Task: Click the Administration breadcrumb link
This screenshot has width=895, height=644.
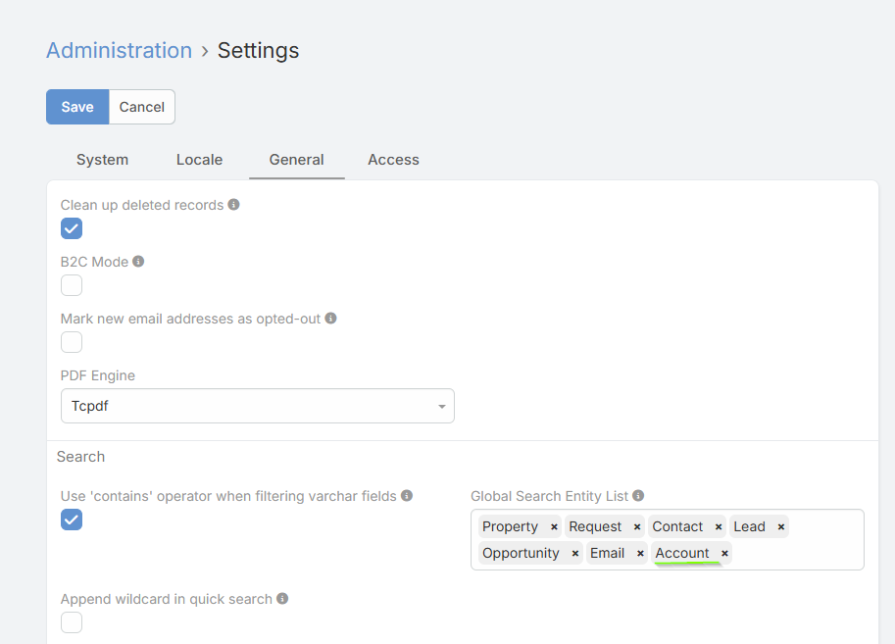Action: pos(119,51)
